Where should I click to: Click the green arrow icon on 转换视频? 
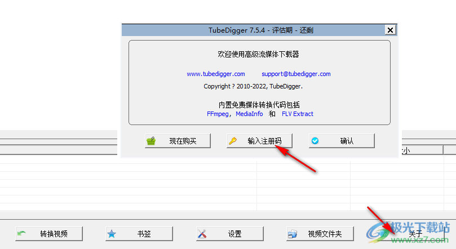[x=21, y=233]
